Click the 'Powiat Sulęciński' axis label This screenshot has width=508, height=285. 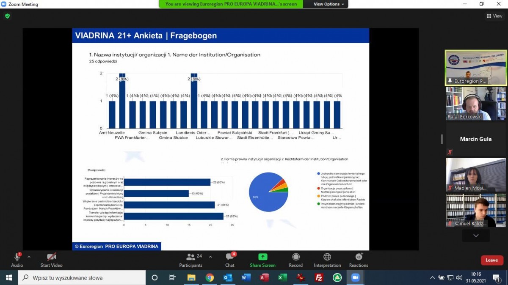point(235,133)
